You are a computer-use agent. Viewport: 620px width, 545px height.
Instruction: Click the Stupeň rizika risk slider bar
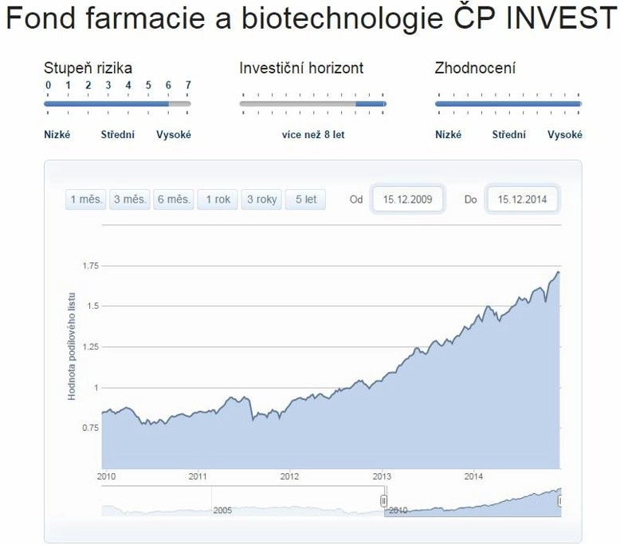click(117, 104)
